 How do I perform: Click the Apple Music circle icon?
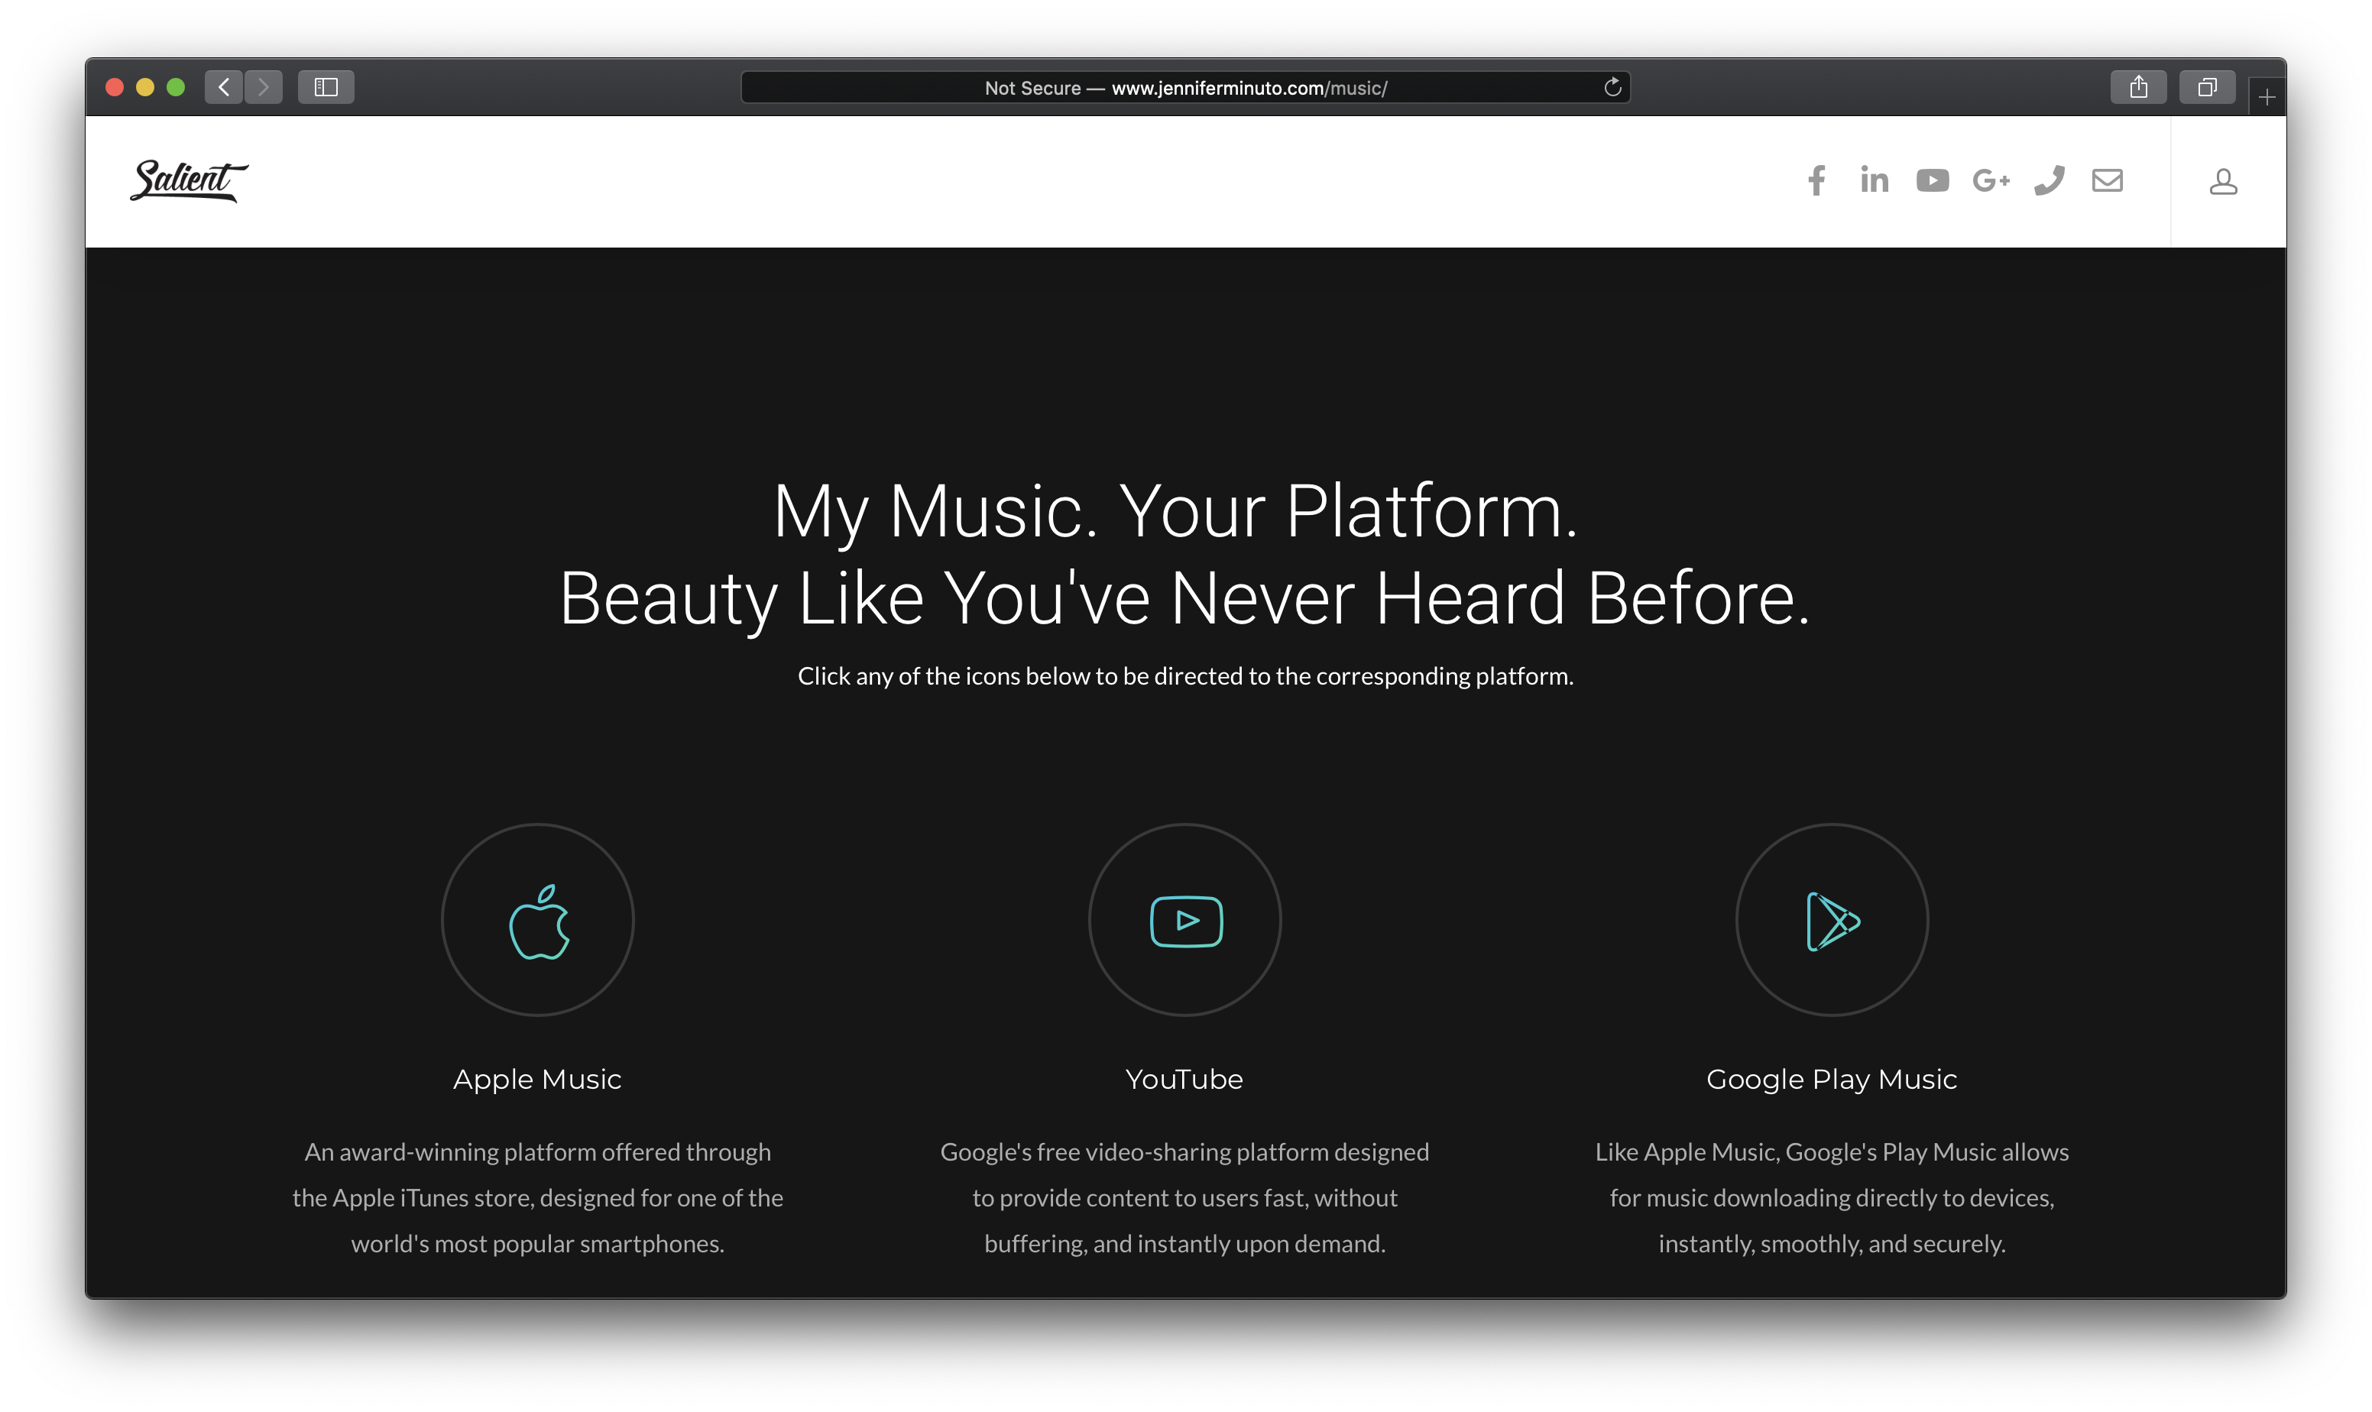(x=537, y=919)
